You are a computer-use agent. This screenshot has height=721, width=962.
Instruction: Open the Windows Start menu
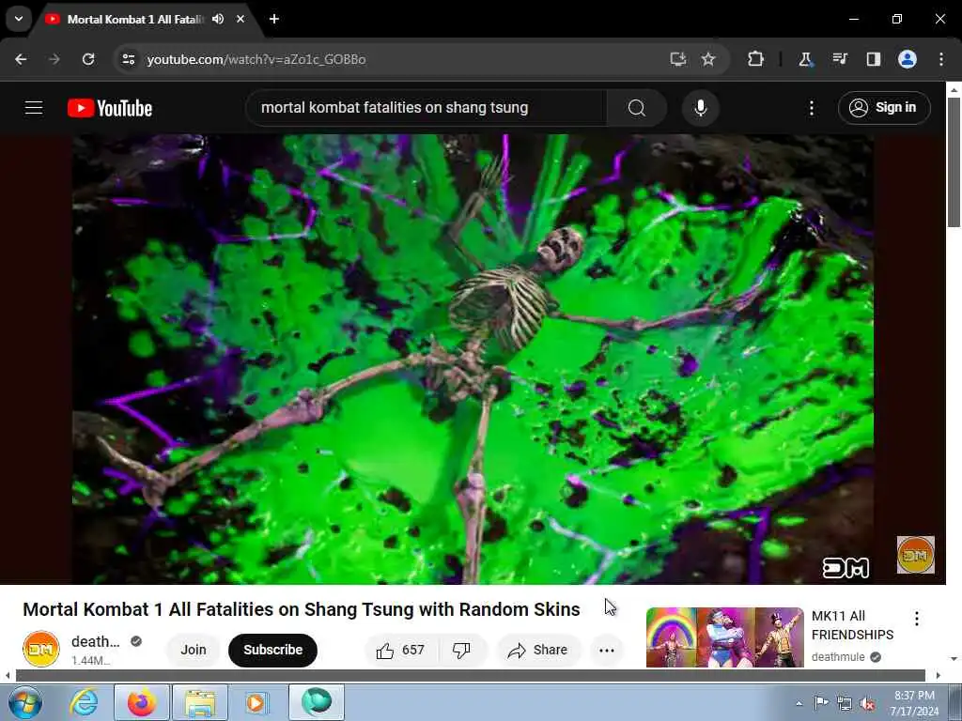click(25, 702)
